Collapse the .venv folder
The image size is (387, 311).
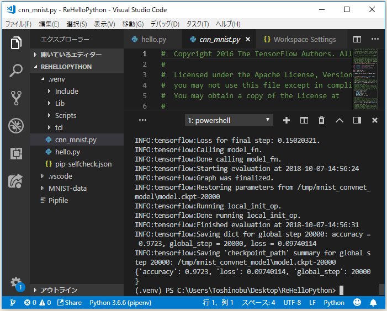point(77,79)
